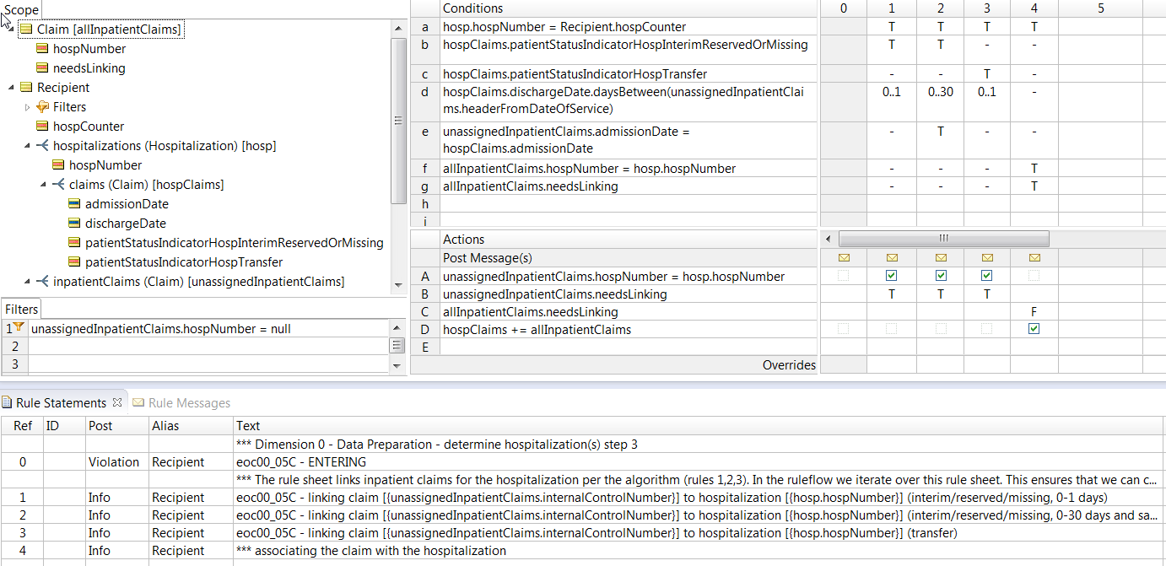Screen dimensions: 1166x566
Task: Click the Claim entity icon in Scope
Action: [25, 30]
